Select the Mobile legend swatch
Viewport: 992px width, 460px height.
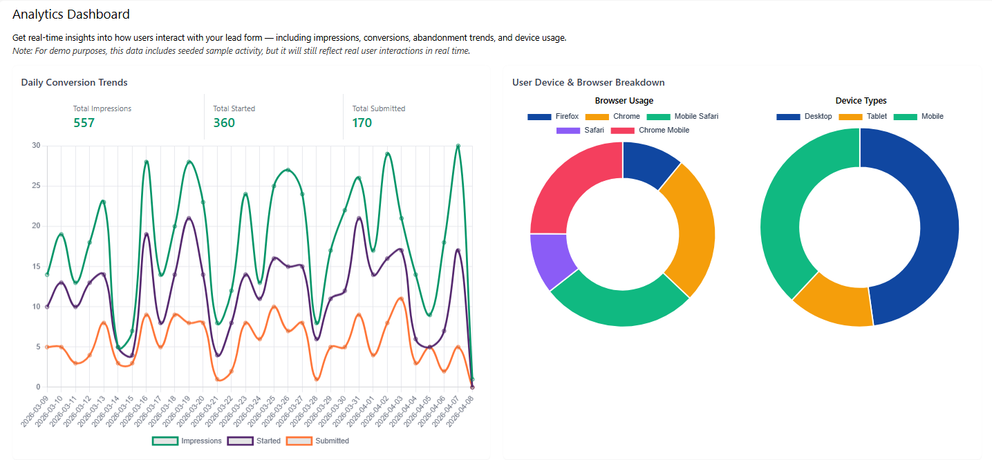(906, 116)
